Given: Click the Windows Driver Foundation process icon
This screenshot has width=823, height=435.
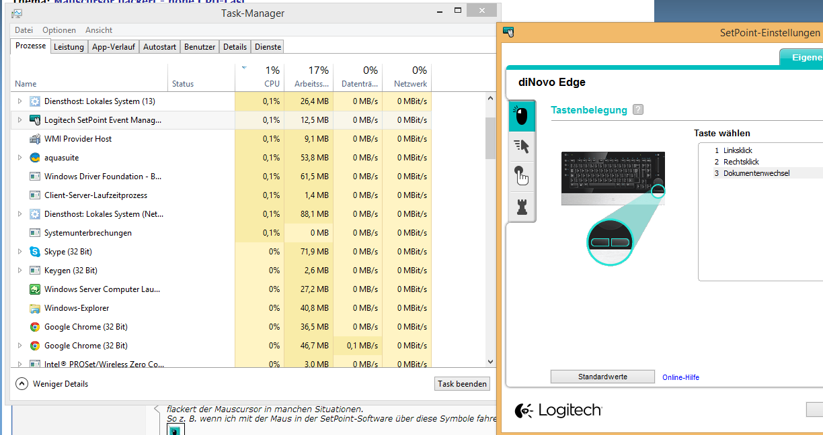Looking at the screenshot, I should 35,177.
